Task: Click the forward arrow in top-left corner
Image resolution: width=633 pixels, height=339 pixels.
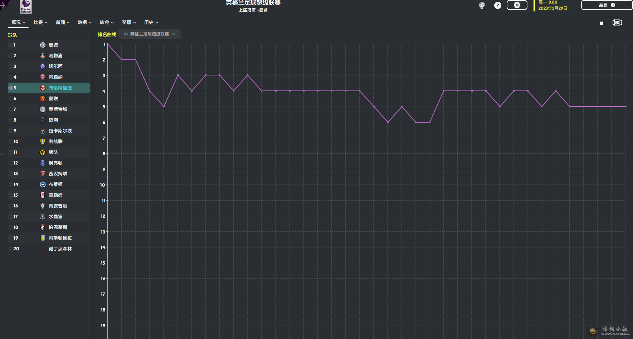Action: [x=3, y=5]
